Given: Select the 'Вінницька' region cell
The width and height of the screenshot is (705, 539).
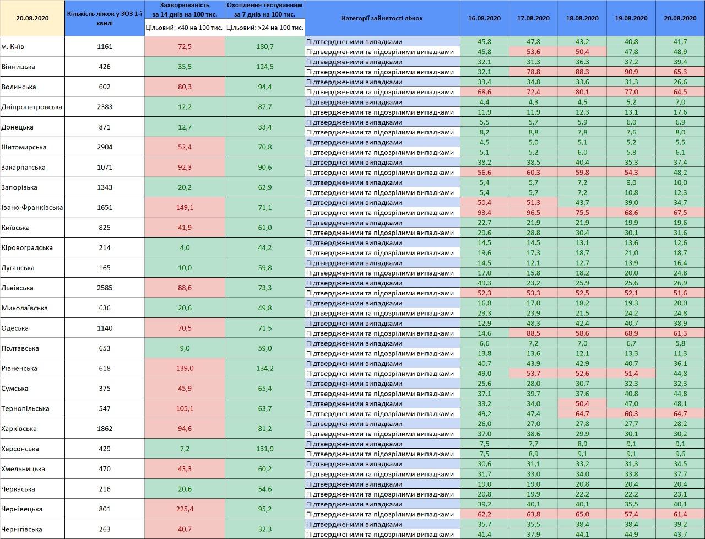Looking at the screenshot, I should coord(32,67).
